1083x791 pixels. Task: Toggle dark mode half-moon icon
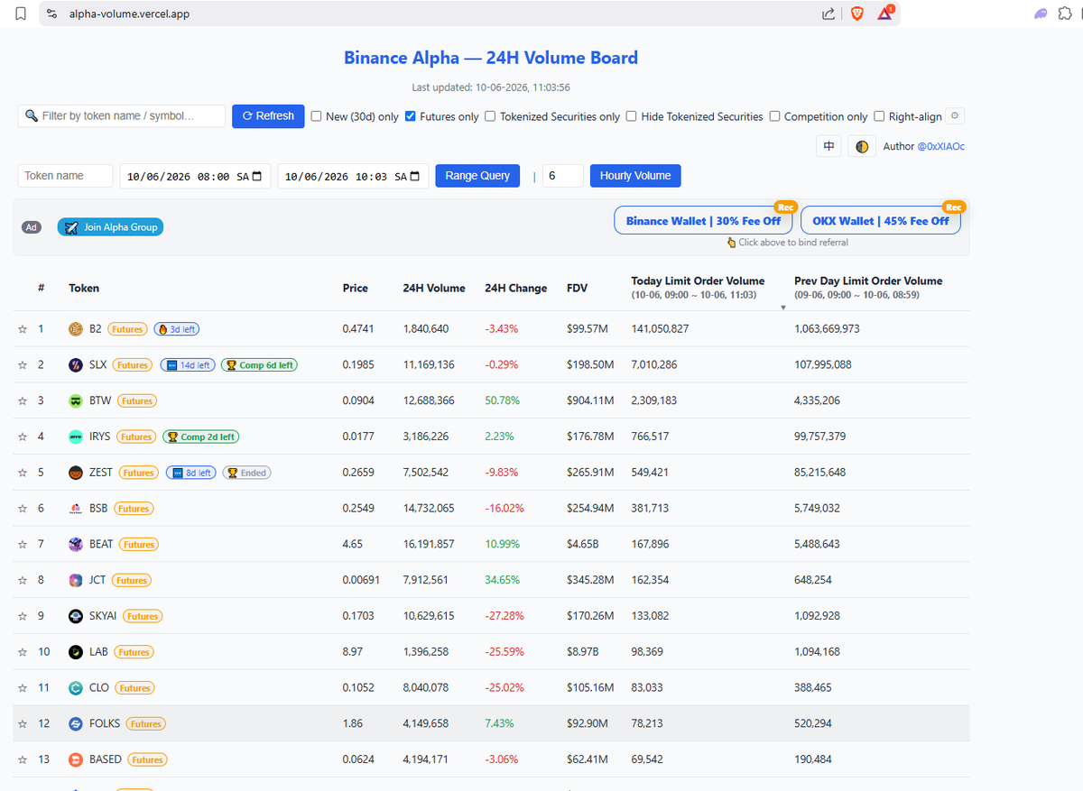tap(862, 146)
